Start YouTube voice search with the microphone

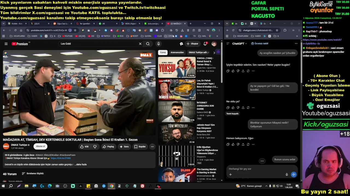[x=158, y=44]
